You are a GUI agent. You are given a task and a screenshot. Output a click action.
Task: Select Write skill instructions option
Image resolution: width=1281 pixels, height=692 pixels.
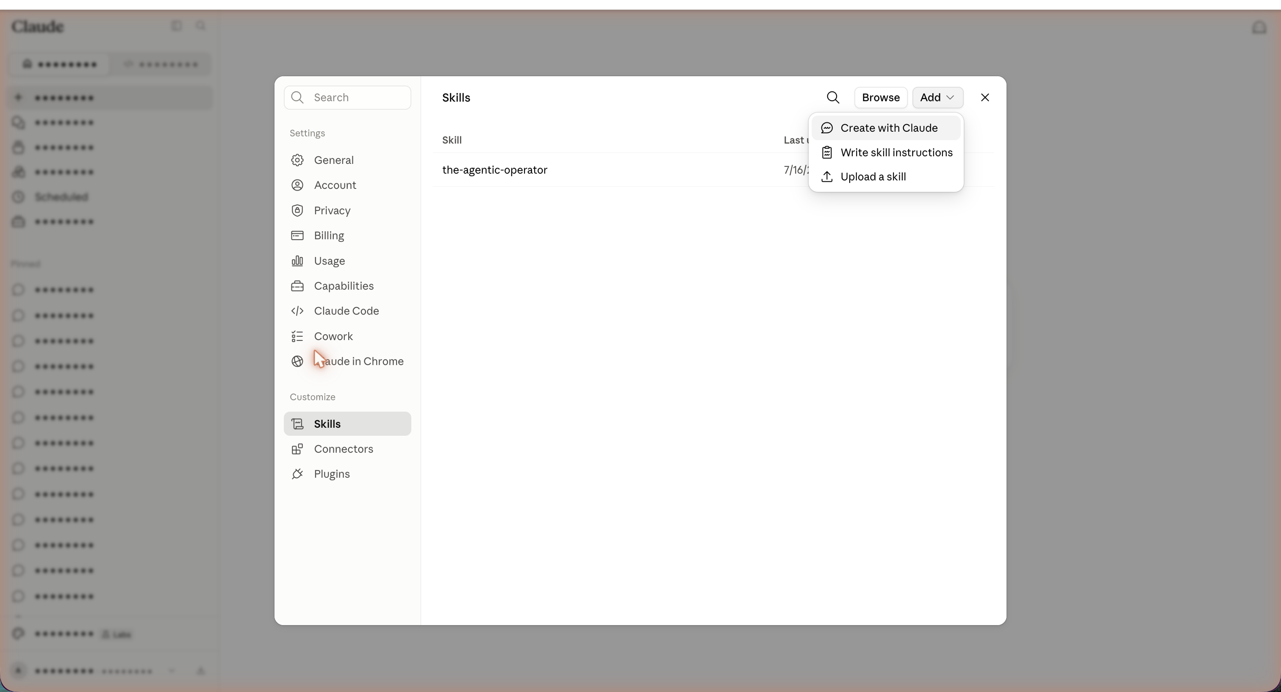pyautogui.click(x=886, y=152)
